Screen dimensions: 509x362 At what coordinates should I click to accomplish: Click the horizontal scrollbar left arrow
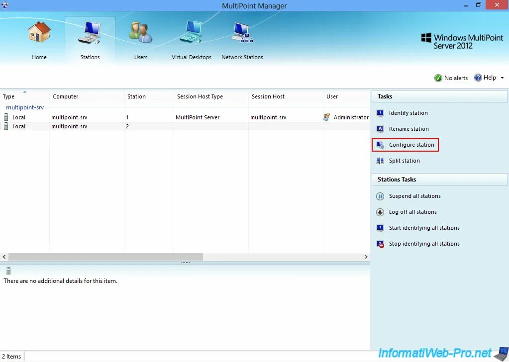point(4,257)
